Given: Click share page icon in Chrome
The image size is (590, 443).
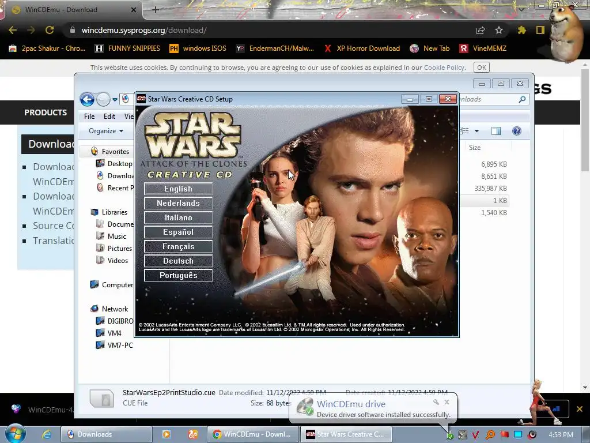Looking at the screenshot, I should pyautogui.click(x=481, y=30).
